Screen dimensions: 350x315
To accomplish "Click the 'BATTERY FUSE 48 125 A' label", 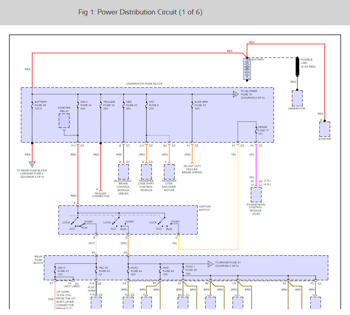I will coord(41,105).
